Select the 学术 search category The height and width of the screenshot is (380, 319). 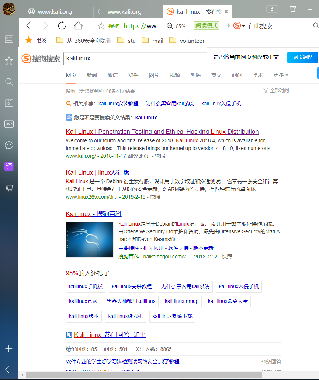(x=258, y=75)
